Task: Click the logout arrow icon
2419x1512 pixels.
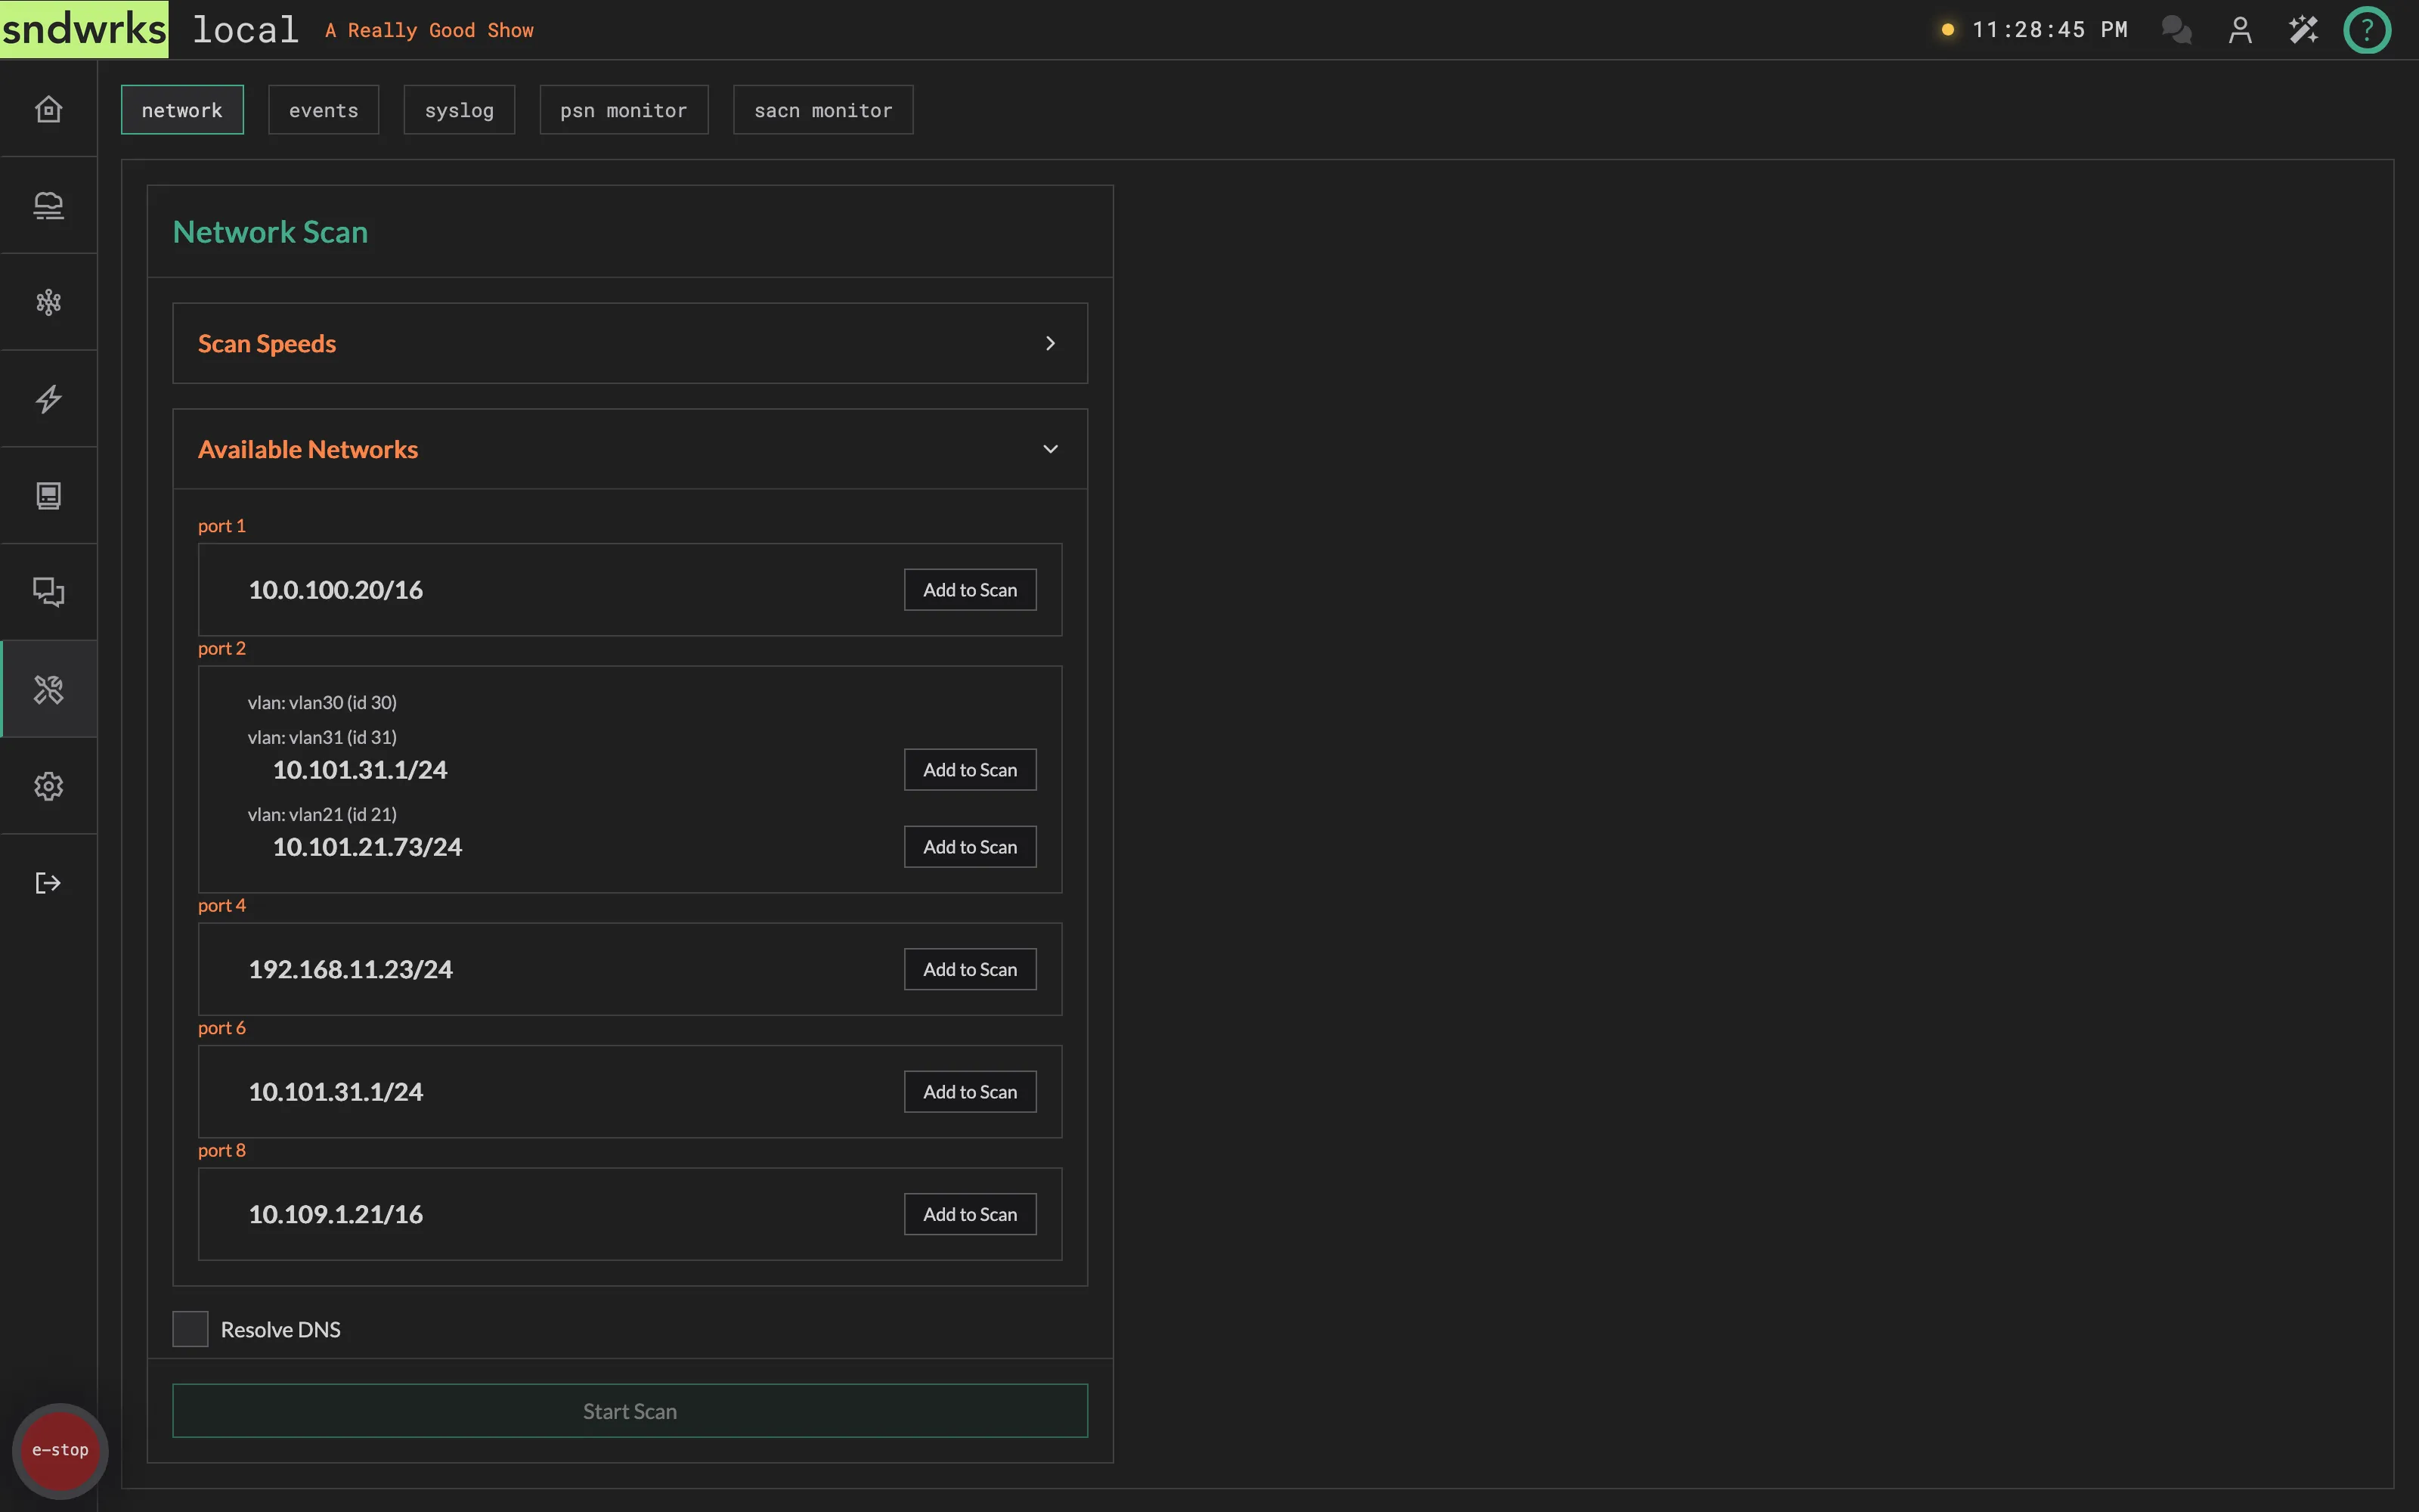Action: 48,883
